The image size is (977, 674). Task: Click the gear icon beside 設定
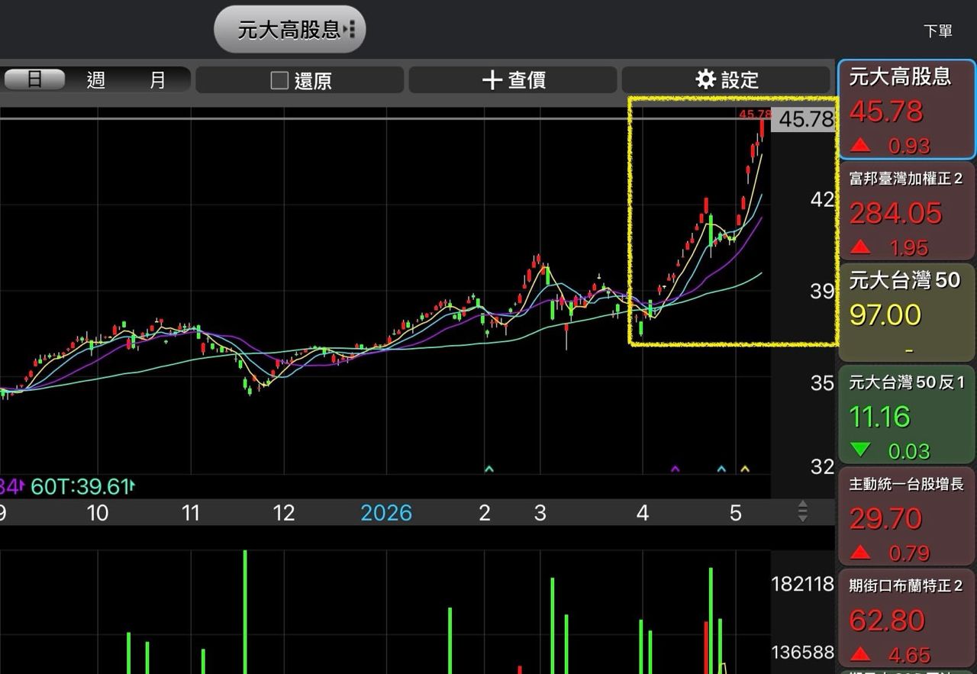pos(706,79)
